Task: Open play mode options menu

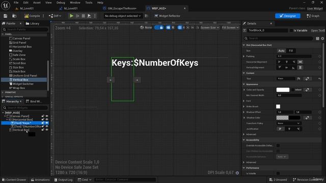Action: [x=95, y=16]
